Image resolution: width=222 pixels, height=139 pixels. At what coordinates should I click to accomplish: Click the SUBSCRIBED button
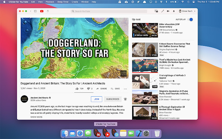113,99
